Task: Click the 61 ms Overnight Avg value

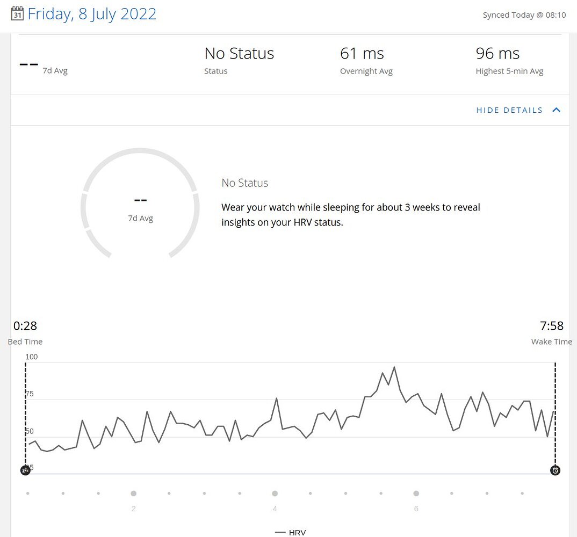Action: pyautogui.click(x=362, y=53)
